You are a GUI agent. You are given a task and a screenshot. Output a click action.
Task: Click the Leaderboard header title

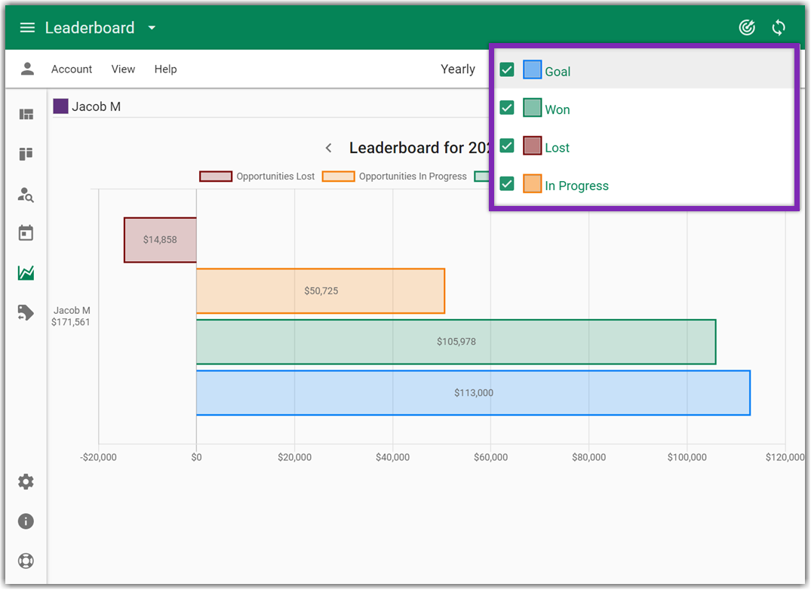90,28
